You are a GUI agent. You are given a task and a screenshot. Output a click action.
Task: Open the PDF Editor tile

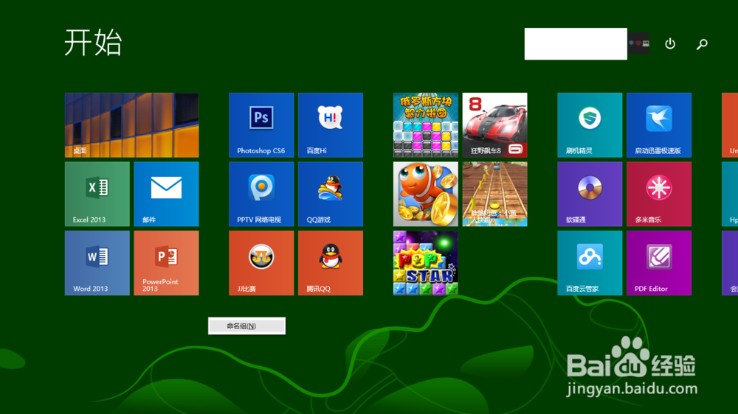659,263
